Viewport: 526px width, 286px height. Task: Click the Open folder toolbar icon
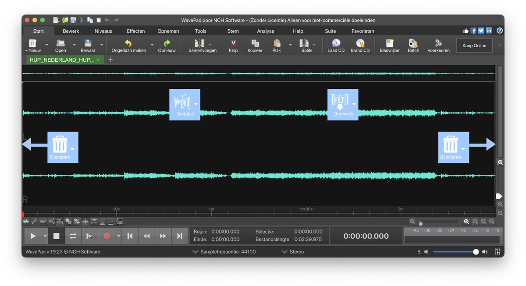coord(60,43)
